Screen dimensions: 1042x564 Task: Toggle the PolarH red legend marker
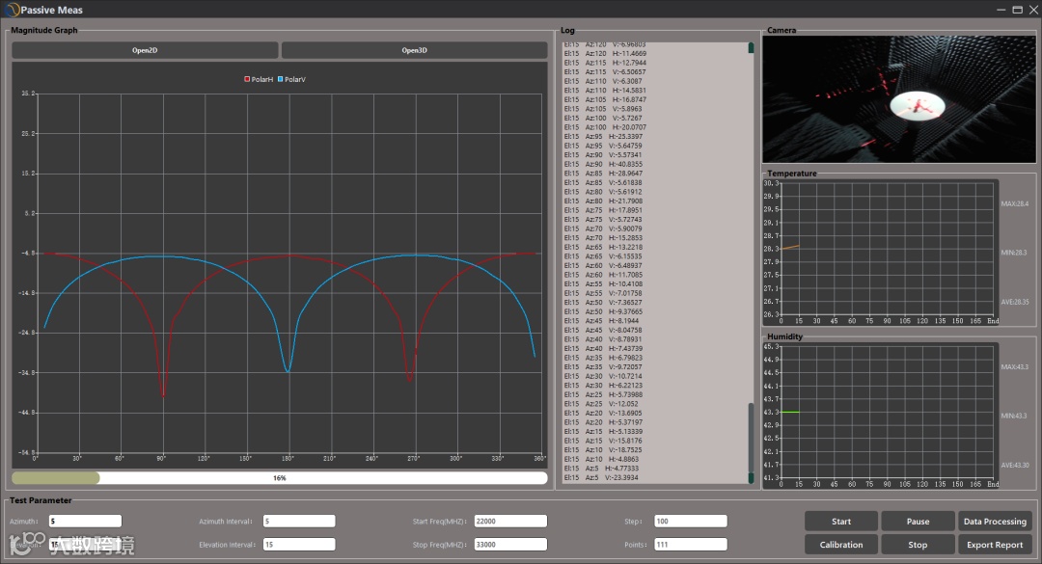(248, 79)
